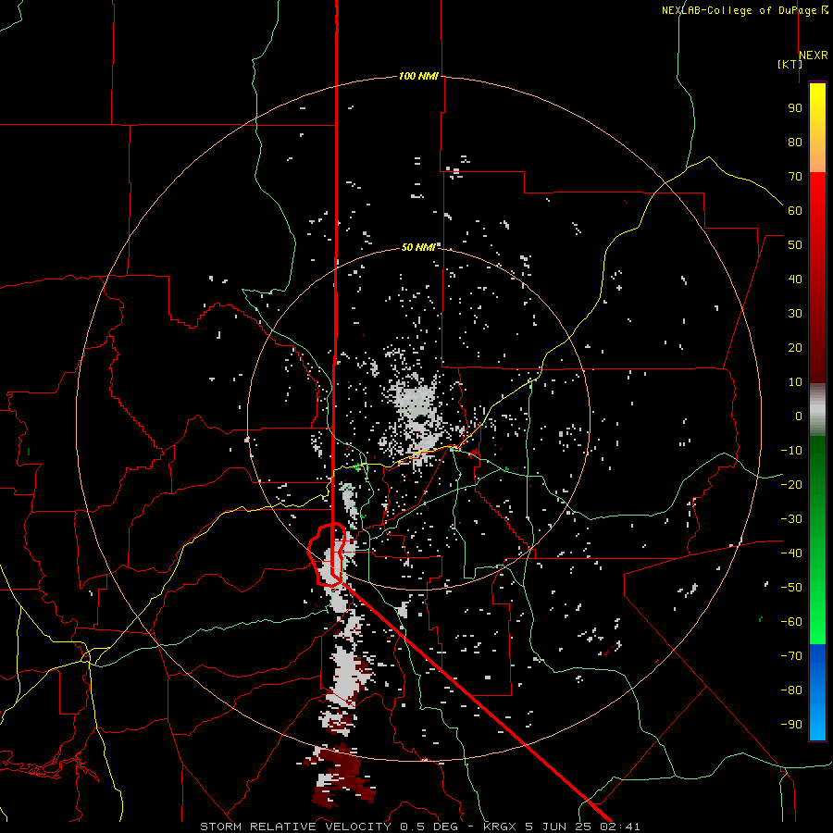Image resolution: width=833 pixels, height=833 pixels.
Task: Click the dark red velocity echo at bottom
Action: pyautogui.click(x=342, y=776)
